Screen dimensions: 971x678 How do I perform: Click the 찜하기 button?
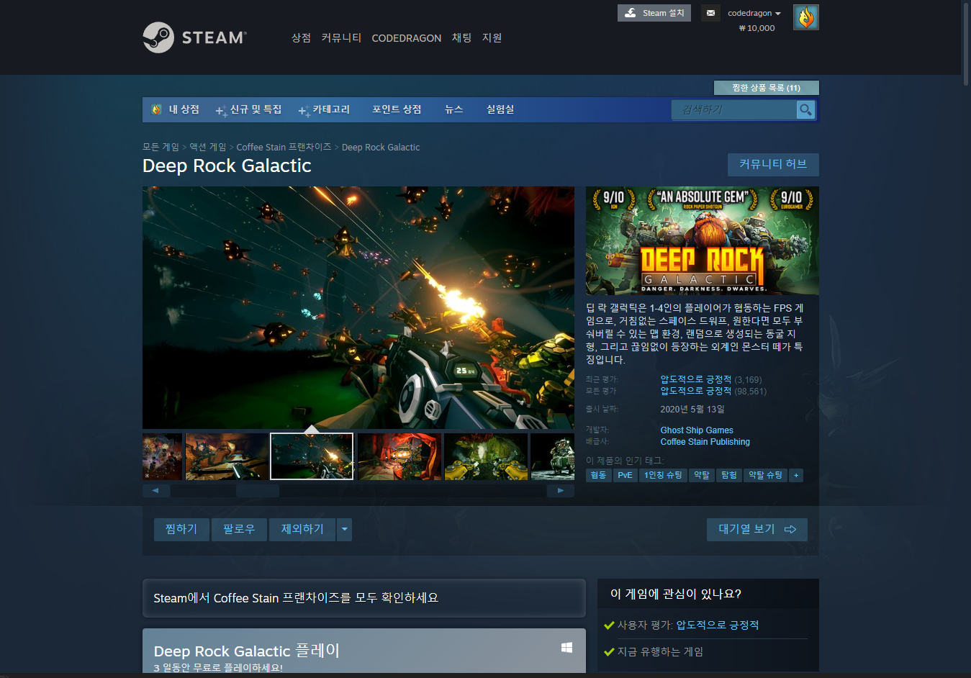tap(181, 529)
